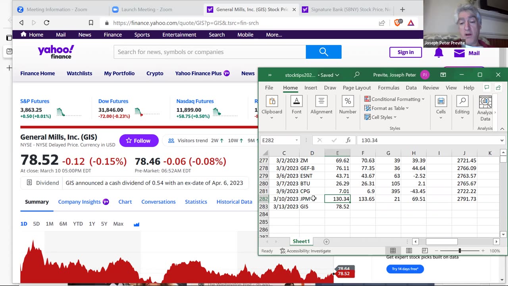Switch to Page Layout view icon
508x286 pixels.
409,251
